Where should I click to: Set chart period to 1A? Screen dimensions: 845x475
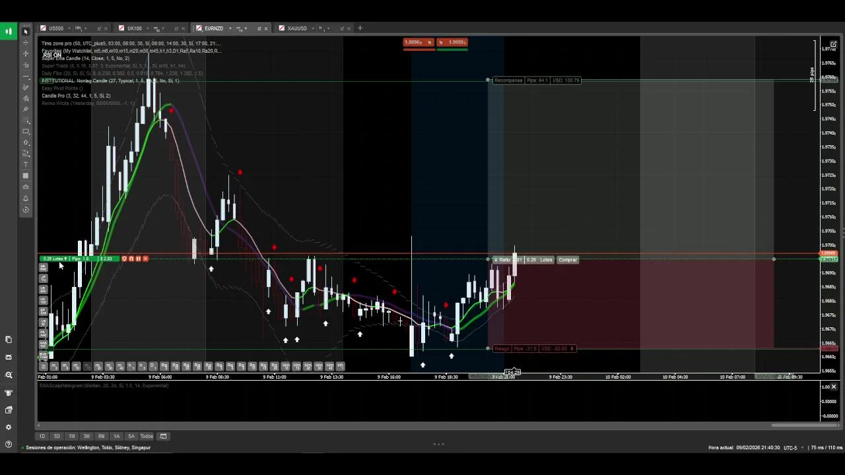(116, 436)
